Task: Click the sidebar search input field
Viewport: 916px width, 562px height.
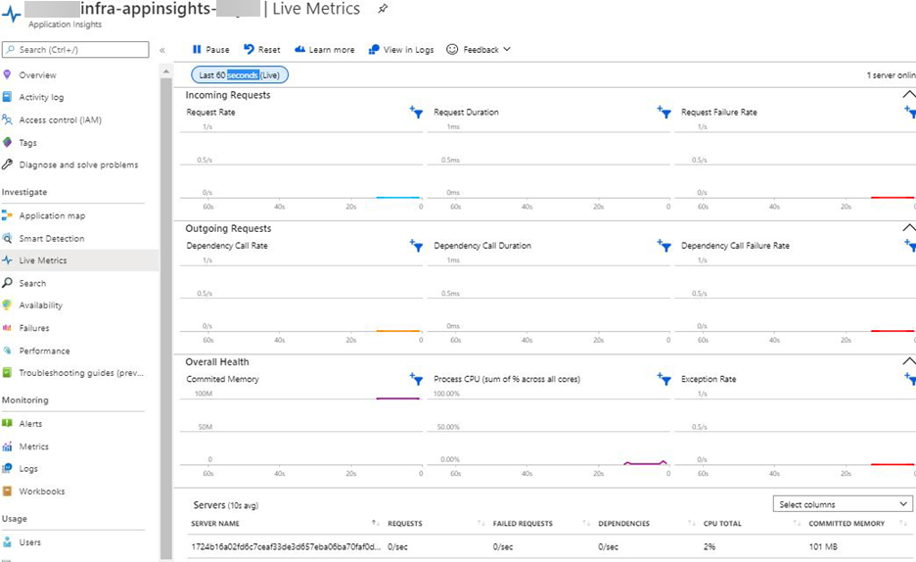Action: (78, 49)
